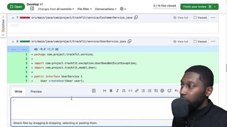Viewport: 227px width, 127px height.
Task: Toggle bold formatting
Action: [111, 91]
